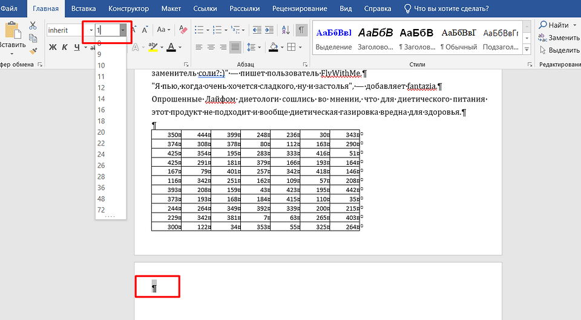The image size is (581, 320).
Task: Toggle italic formatting (К)
Action: 64,47
